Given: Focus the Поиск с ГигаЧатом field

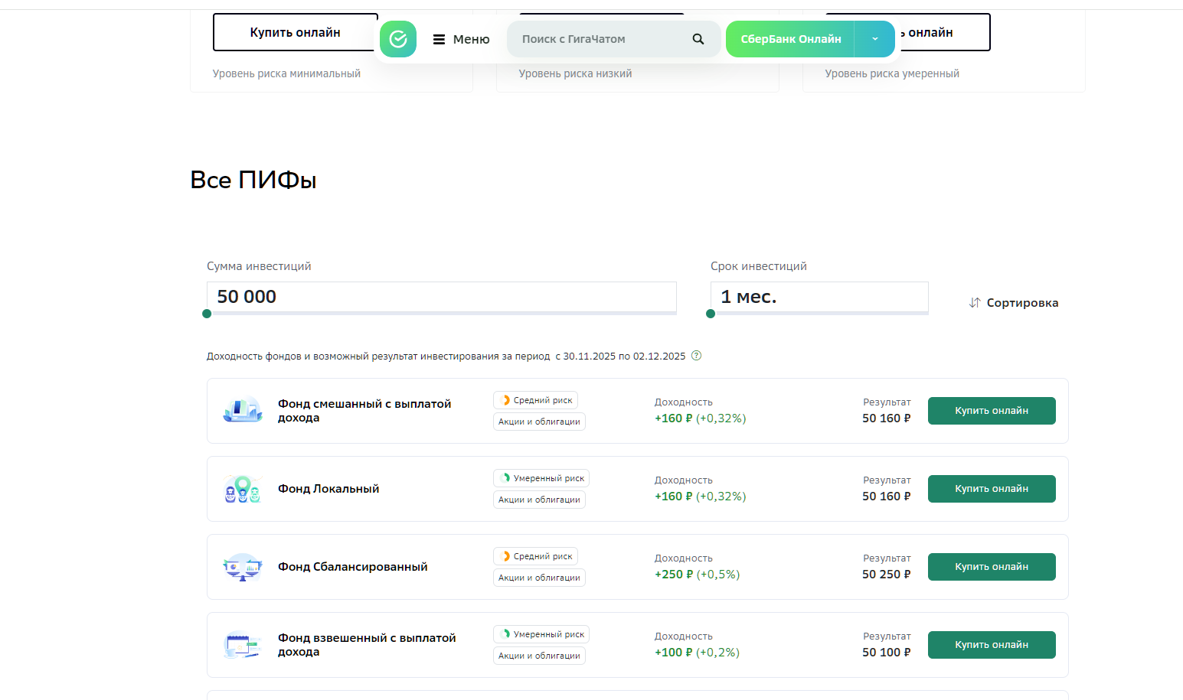Looking at the screenshot, I should pyautogui.click(x=597, y=39).
